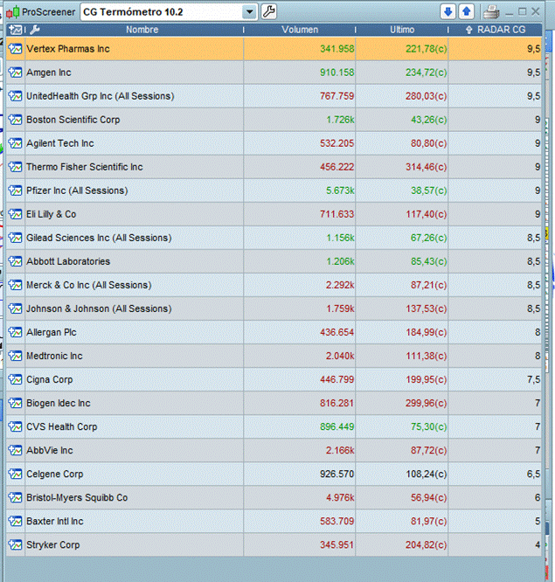Select the Vertex Pharmas Inc row

coord(131,49)
